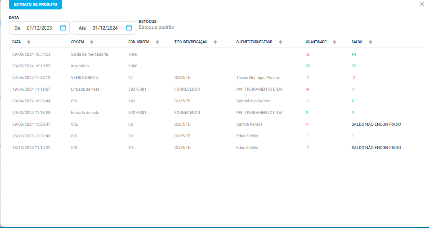The height and width of the screenshot is (228, 429).
Task: Open calendar picker for the Até date
Action: tap(129, 28)
